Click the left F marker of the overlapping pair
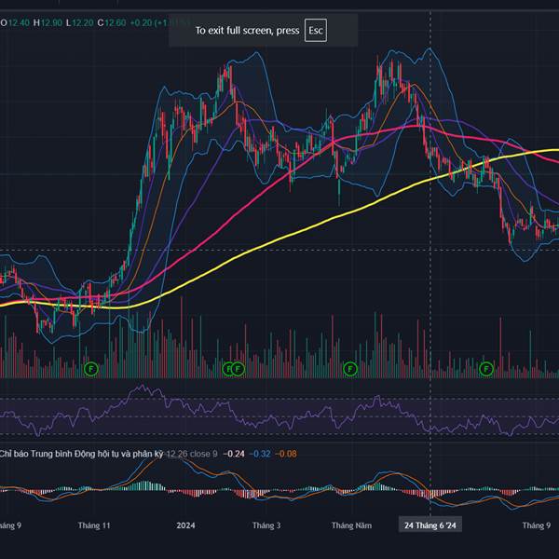 coord(228,370)
